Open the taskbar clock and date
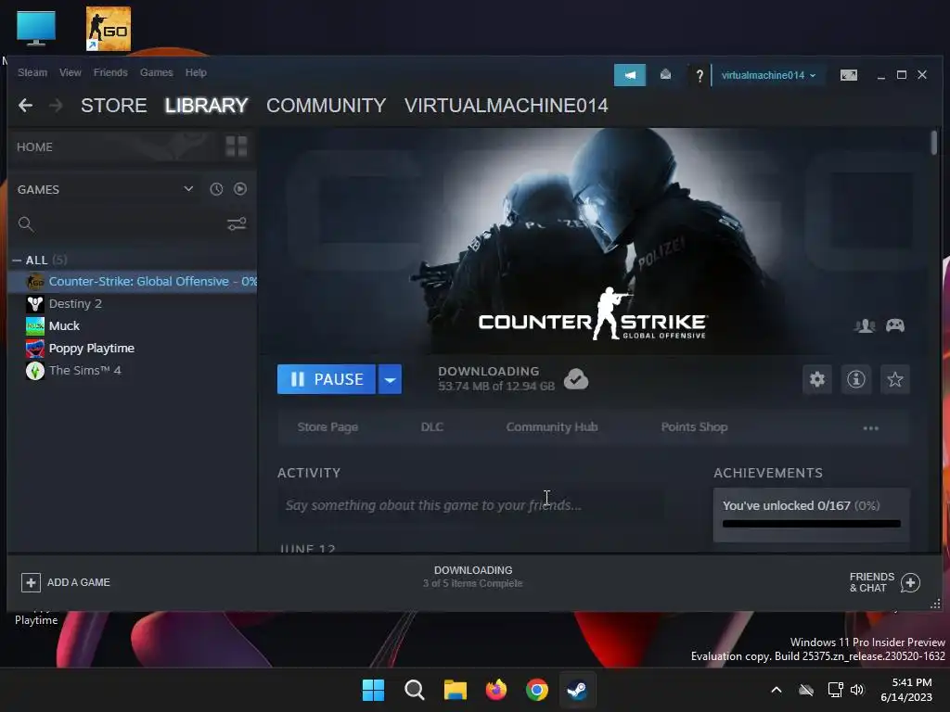This screenshot has height=712, width=950. [x=906, y=690]
